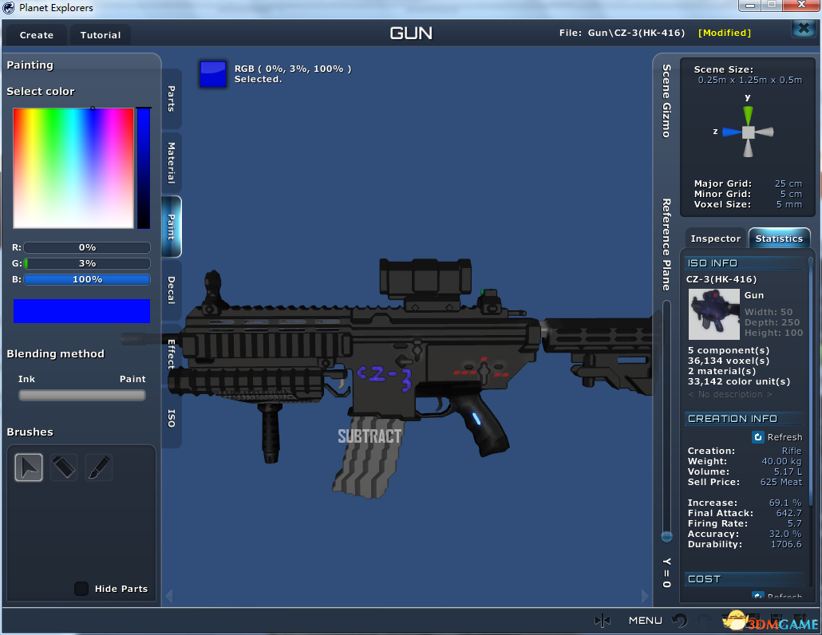Close the GUN editor with X button
The height and width of the screenshot is (635, 822).
(804, 28)
